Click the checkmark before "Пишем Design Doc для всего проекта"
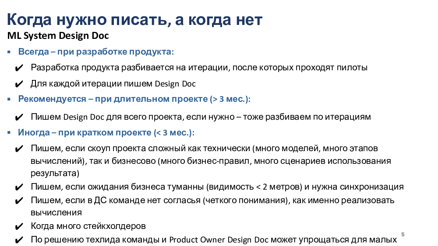The image size is (438, 246). pyautogui.click(x=19, y=118)
